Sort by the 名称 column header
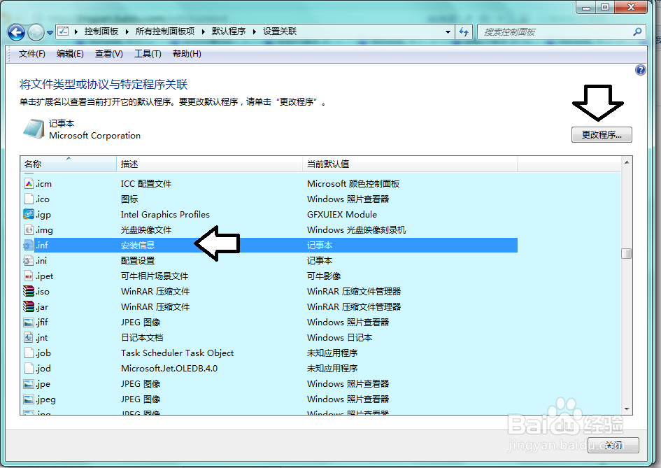The image size is (661, 468). pos(68,164)
